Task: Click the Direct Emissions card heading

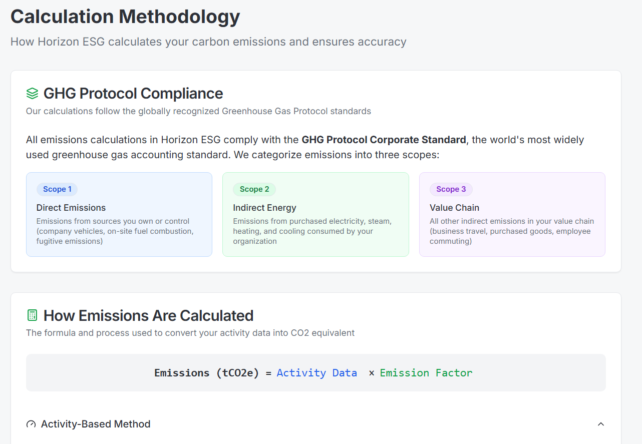Action: (x=71, y=208)
